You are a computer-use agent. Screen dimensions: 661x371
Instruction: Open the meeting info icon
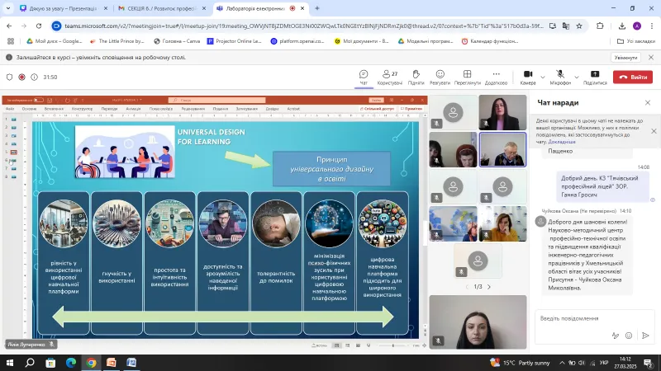34,77
